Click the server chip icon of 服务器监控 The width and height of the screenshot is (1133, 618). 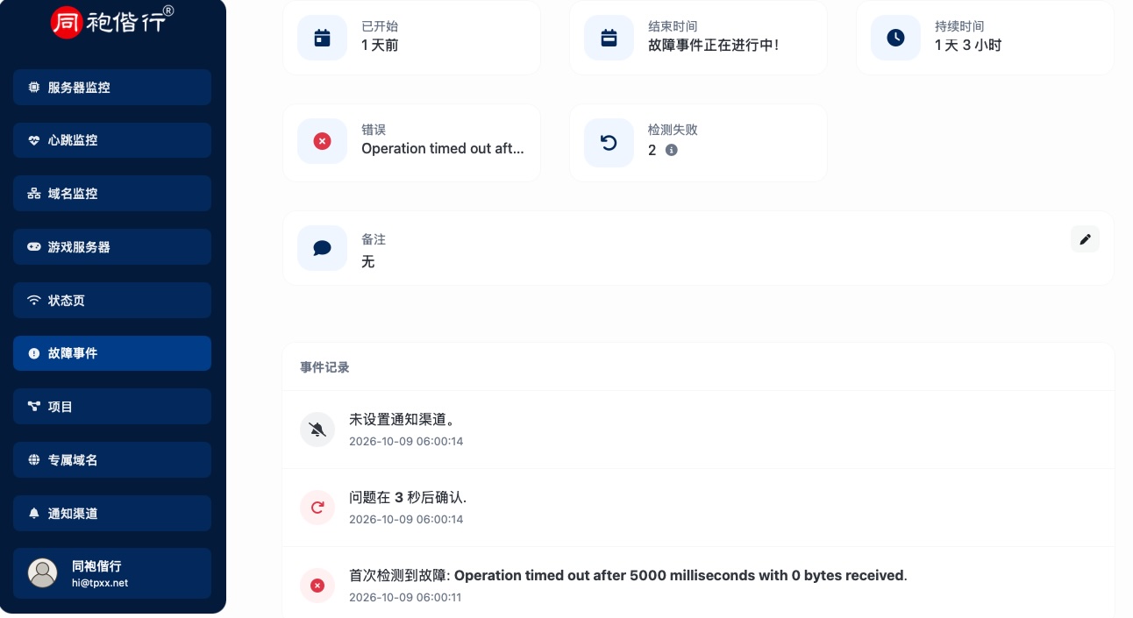tap(34, 88)
